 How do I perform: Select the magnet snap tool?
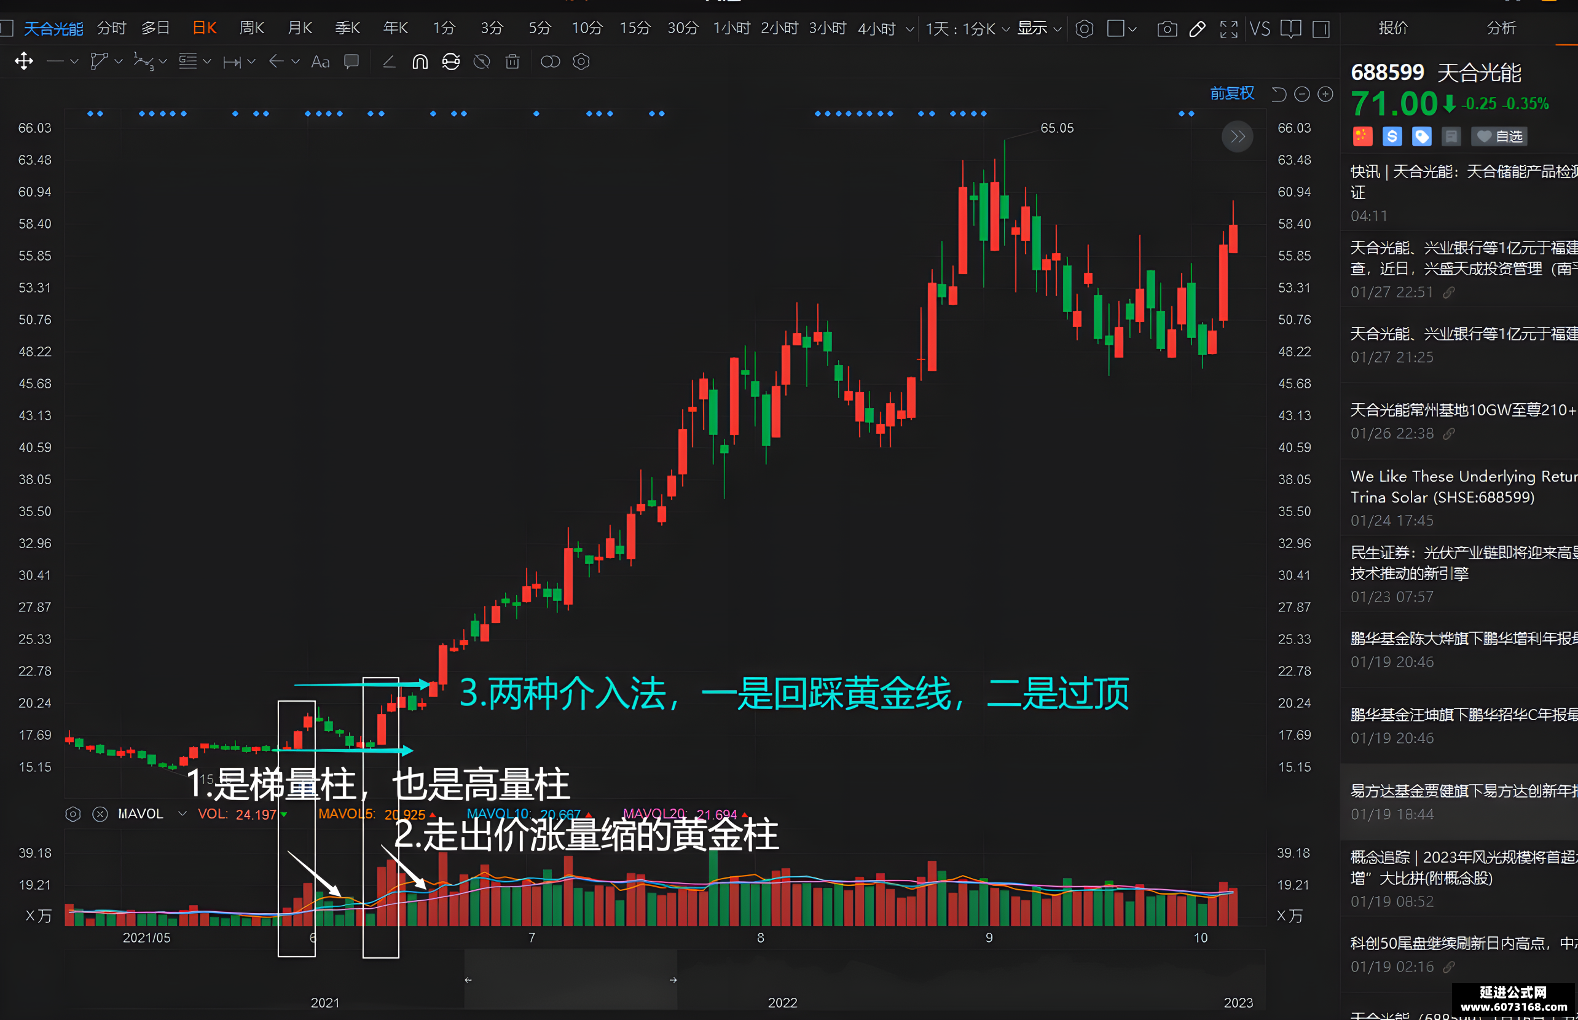(x=420, y=61)
